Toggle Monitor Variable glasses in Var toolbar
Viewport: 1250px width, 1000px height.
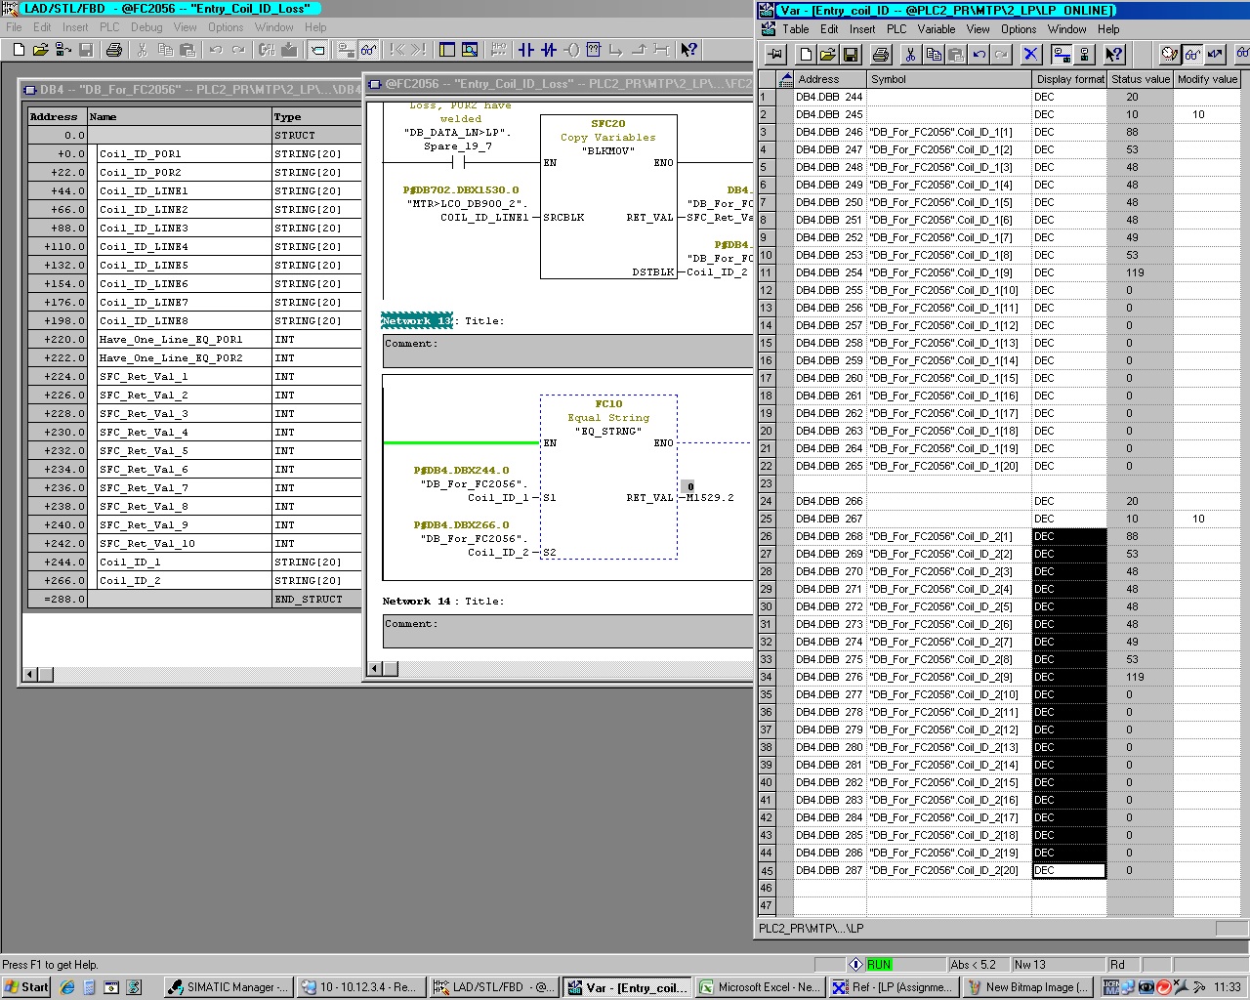1192,54
